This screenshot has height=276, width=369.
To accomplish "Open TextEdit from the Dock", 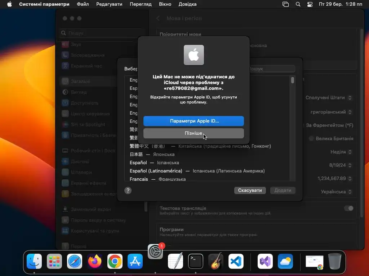I will point(175,261).
